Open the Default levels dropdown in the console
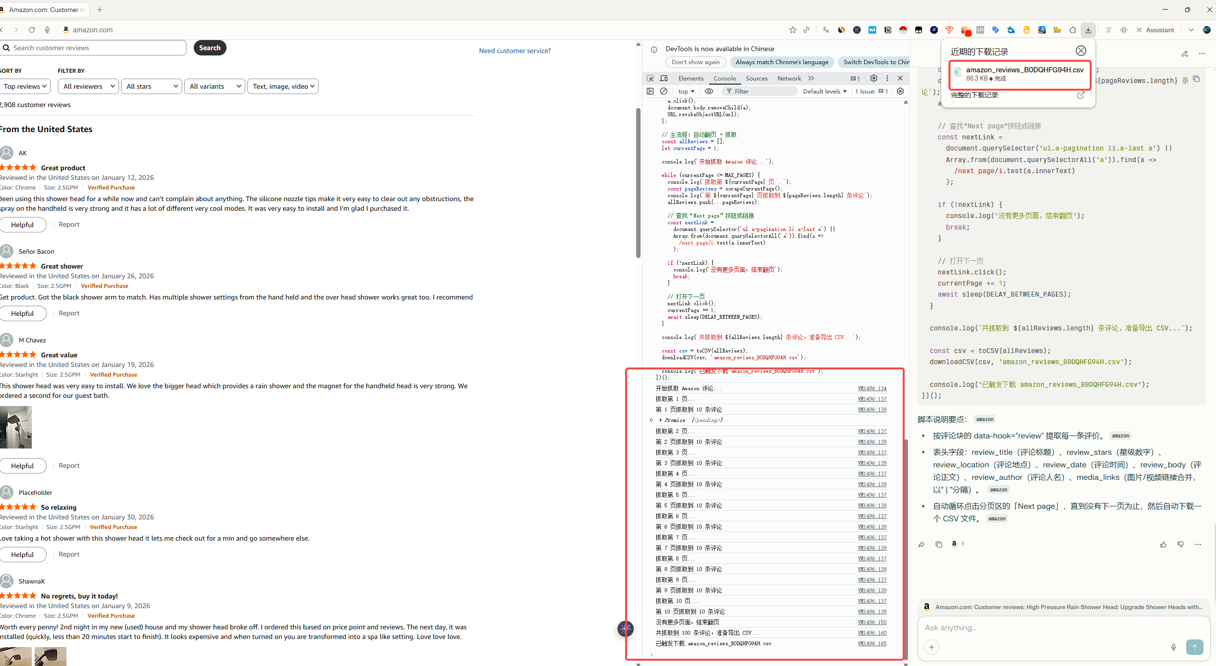The width and height of the screenshot is (1216, 666). 825,91
